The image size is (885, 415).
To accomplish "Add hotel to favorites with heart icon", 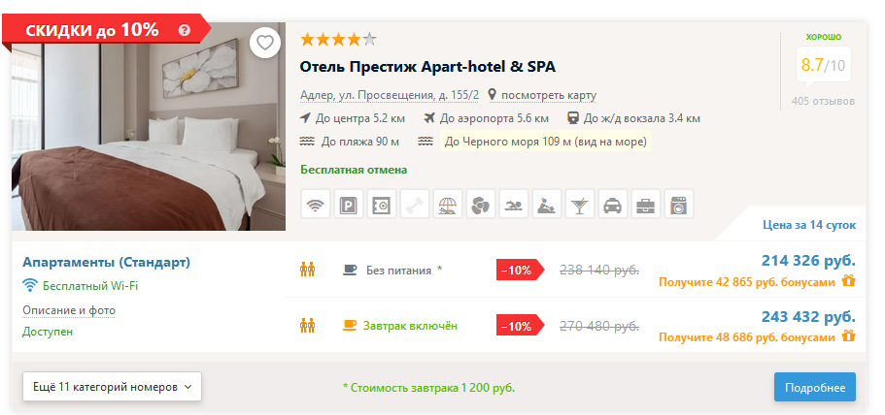I will 264,43.
